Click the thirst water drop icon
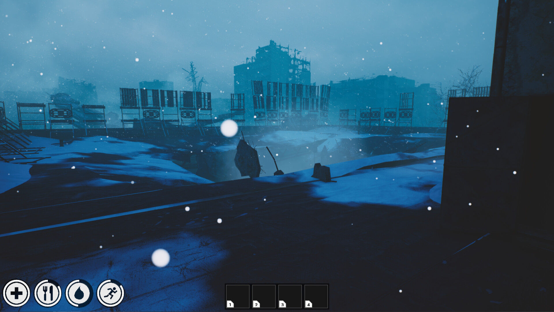554x312 pixels. click(79, 294)
